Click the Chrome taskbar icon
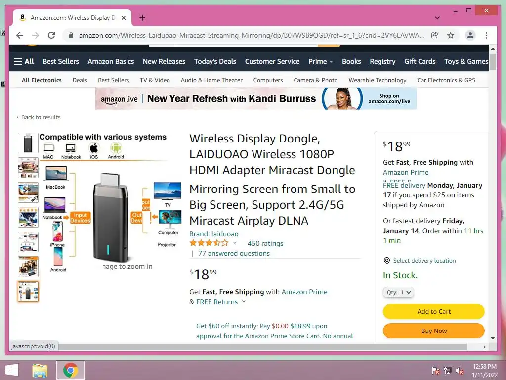The height and width of the screenshot is (380, 506). [71, 370]
